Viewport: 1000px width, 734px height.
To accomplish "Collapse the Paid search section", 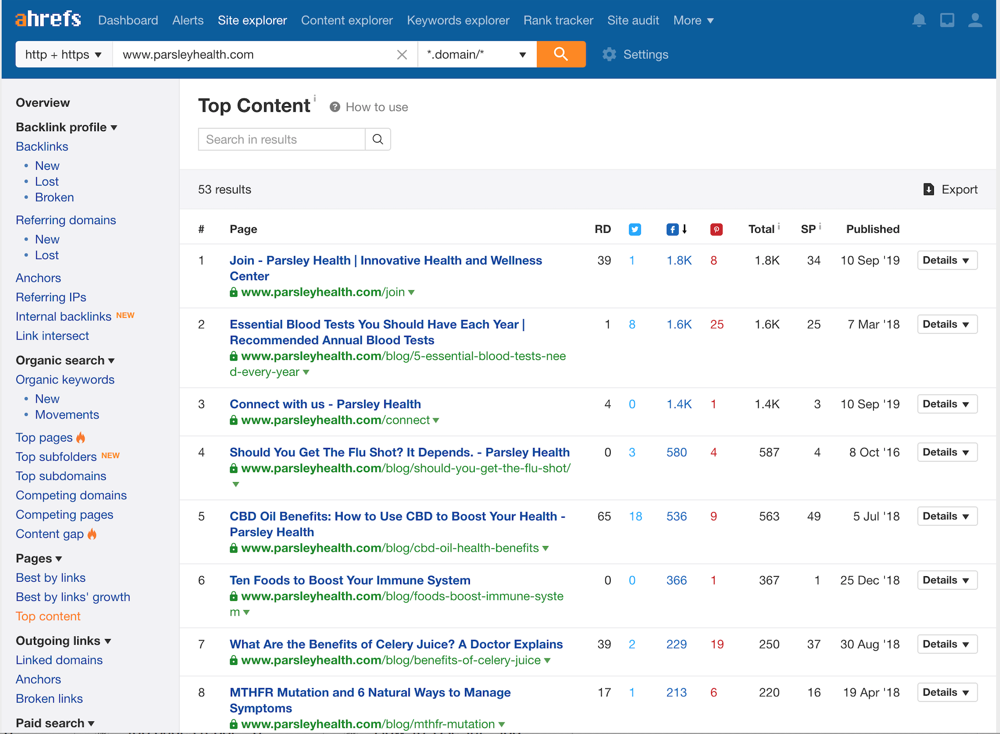I will point(55,723).
